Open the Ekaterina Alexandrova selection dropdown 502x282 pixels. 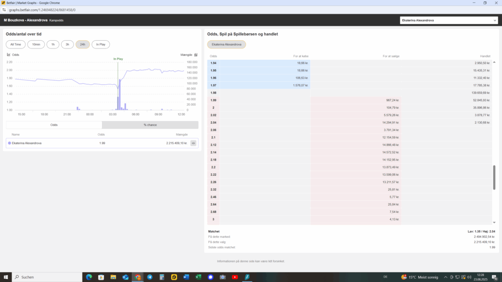point(449,21)
